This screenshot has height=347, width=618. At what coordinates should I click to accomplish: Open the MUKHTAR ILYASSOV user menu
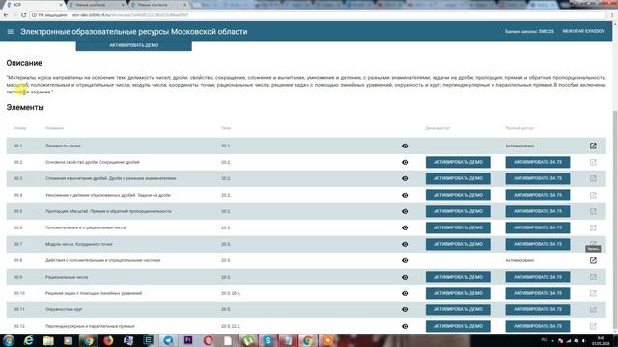(x=583, y=31)
